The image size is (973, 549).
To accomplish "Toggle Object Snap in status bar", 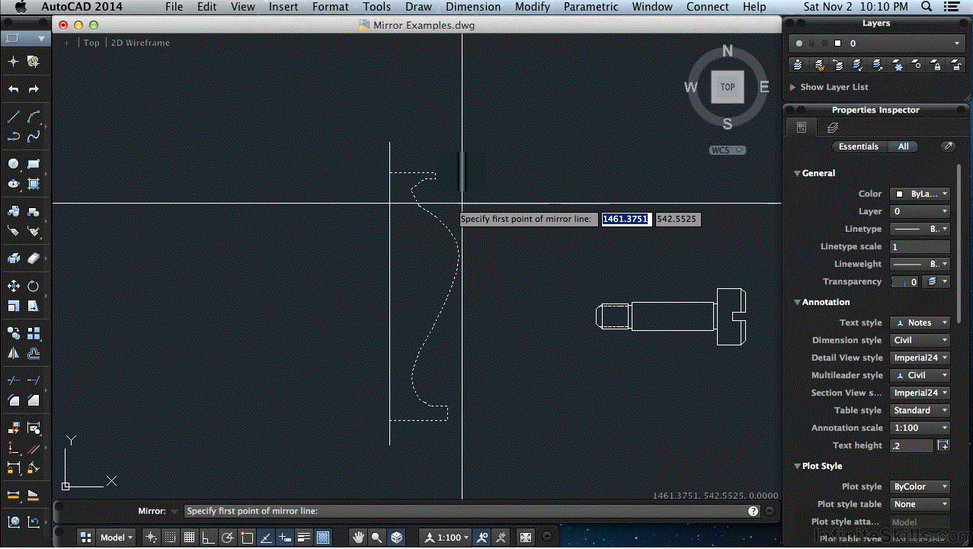I will (246, 538).
